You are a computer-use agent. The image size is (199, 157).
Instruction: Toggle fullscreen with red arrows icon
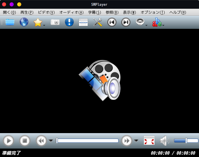point(149,140)
